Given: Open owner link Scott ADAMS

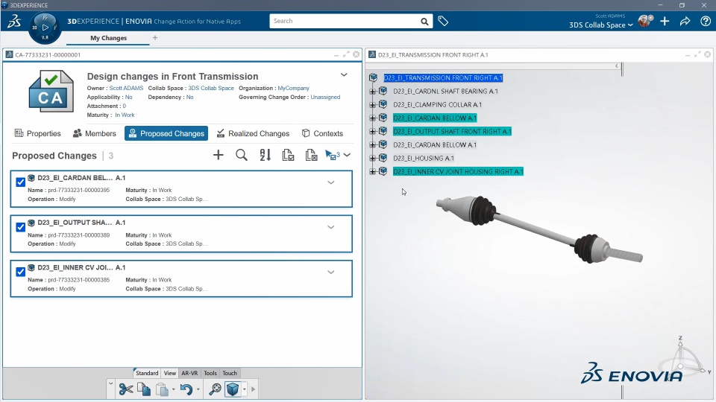Looking at the screenshot, I should click(x=126, y=88).
